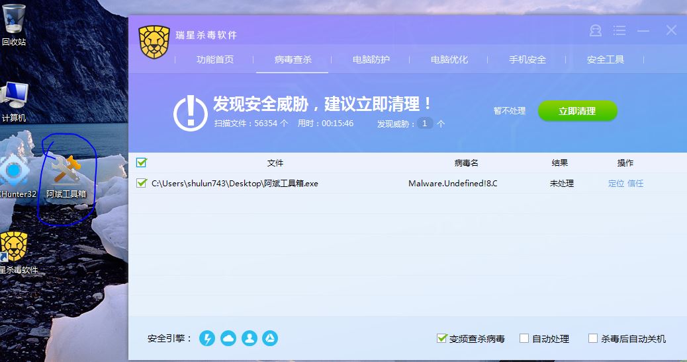Click the cloud security engine icon
Image resolution: width=687 pixels, height=362 pixels.
[228, 338]
